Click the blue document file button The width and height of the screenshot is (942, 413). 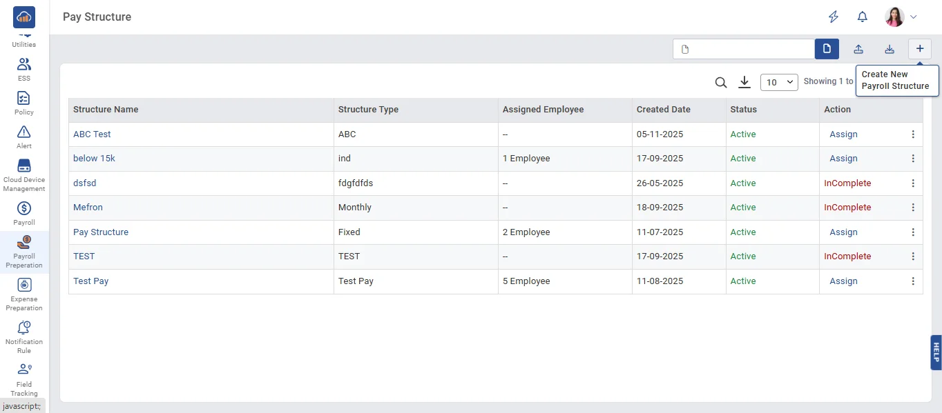pos(827,49)
